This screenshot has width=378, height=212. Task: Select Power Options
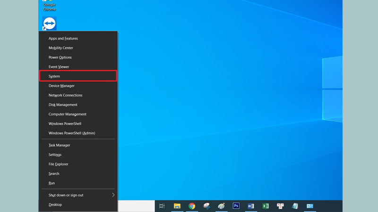(x=60, y=57)
